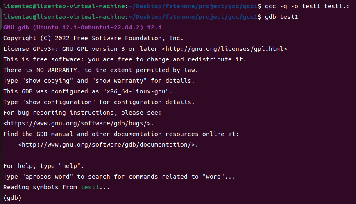Viewport: 356px width, 204px height.
Task: Click the Copyright 2022 Free Software Foundation line
Action: pyautogui.click(x=93, y=38)
